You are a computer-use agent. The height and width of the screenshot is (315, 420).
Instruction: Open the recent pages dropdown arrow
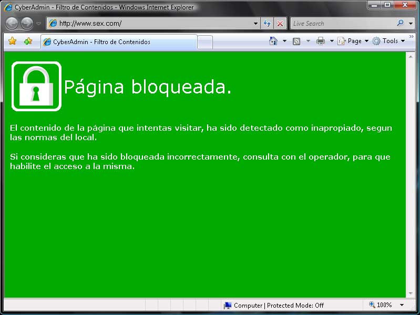39,24
